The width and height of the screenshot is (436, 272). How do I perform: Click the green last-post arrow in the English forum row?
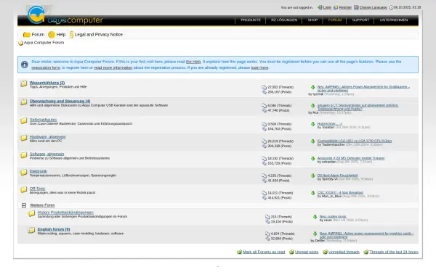(x=315, y=234)
